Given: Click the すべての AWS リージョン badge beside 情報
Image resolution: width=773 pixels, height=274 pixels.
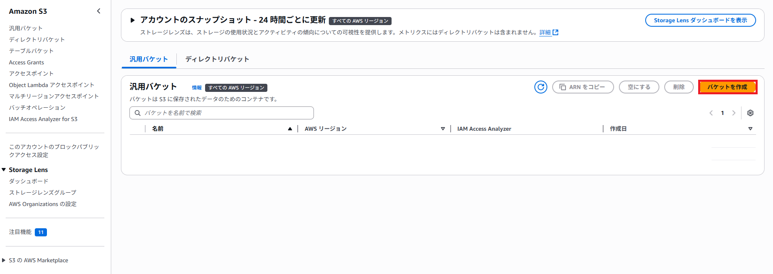Looking at the screenshot, I should point(236,88).
